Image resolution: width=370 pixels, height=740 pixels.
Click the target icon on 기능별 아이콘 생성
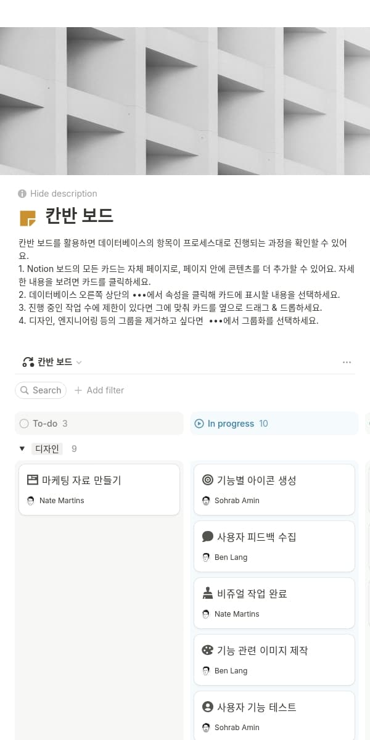(208, 480)
